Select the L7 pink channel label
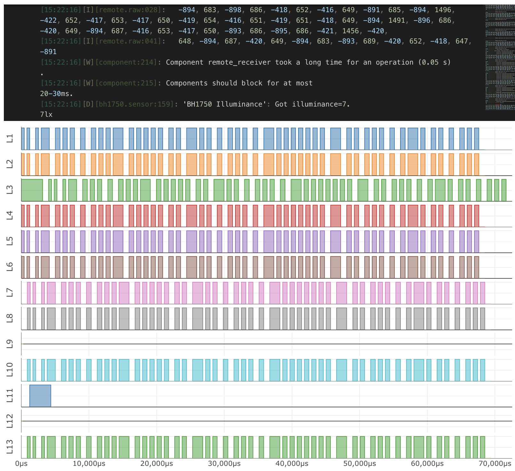Screen dimensions: 515x471 click(10, 292)
